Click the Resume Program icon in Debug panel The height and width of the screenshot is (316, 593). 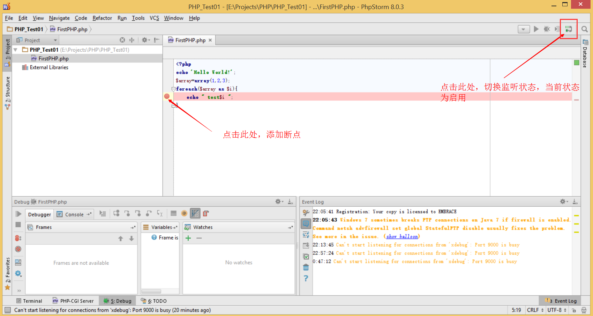18,214
